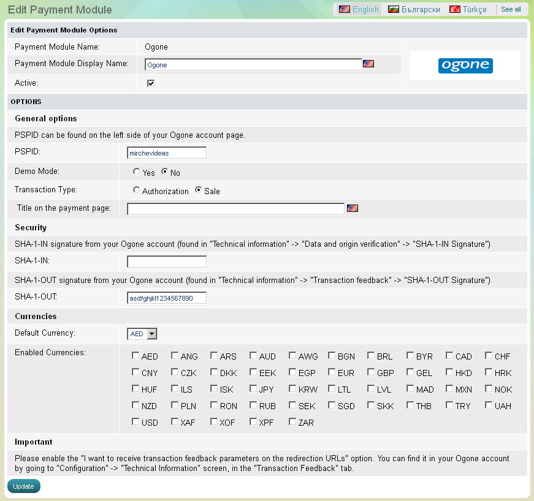
Task: Select Authorization transaction type
Action: pyautogui.click(x=137, y=190)
